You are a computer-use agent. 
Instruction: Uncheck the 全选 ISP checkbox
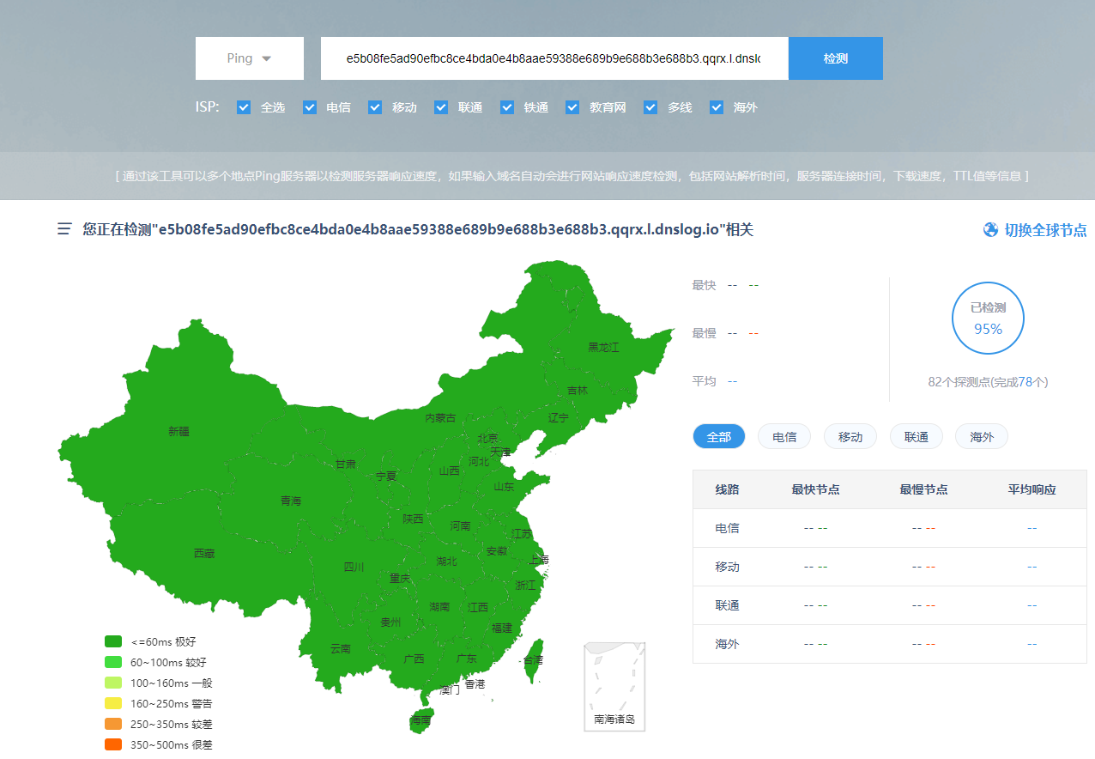(244, 107)
